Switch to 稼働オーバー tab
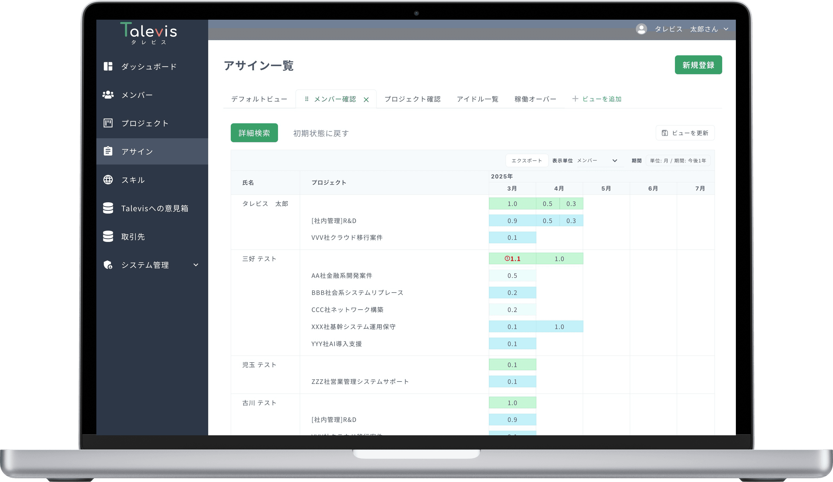This screenshot has width=833, height=482. coord(535,99)
